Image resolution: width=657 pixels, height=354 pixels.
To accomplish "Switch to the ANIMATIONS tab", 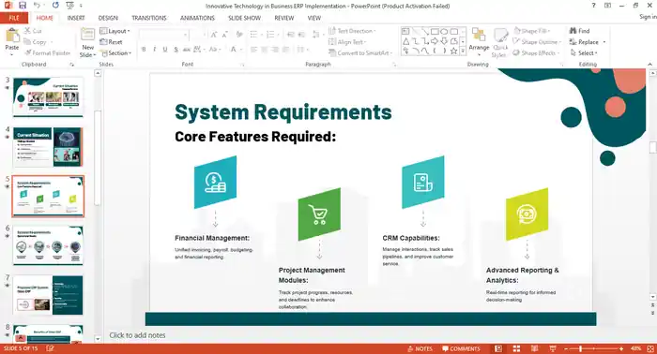I will tap(197, 18).
